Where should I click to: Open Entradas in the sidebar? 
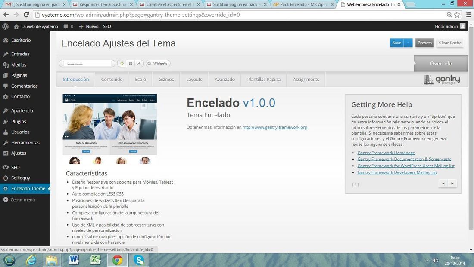pyautogui.click(x=20, y=54)
